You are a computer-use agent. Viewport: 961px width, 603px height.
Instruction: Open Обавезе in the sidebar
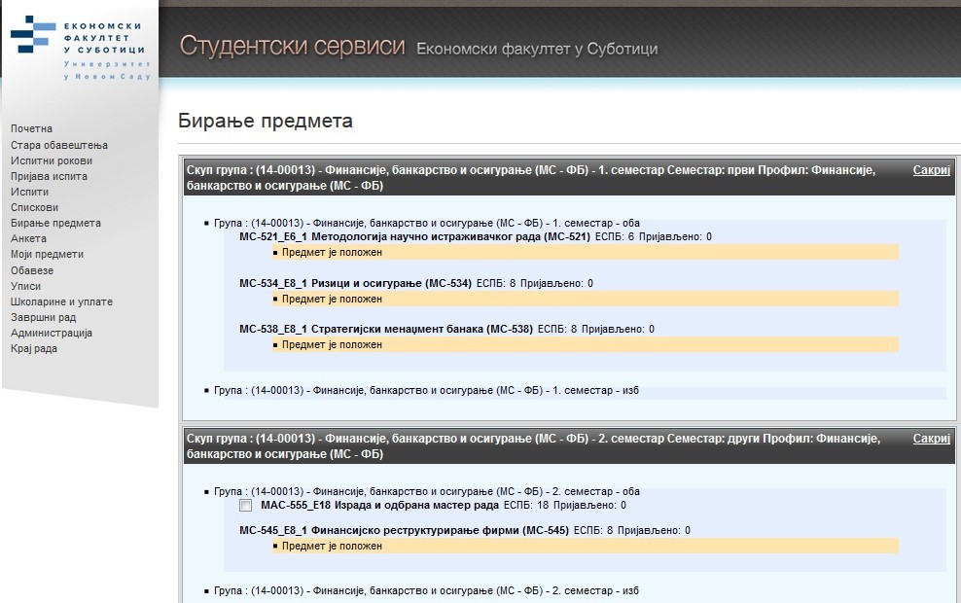coord(32,270)
